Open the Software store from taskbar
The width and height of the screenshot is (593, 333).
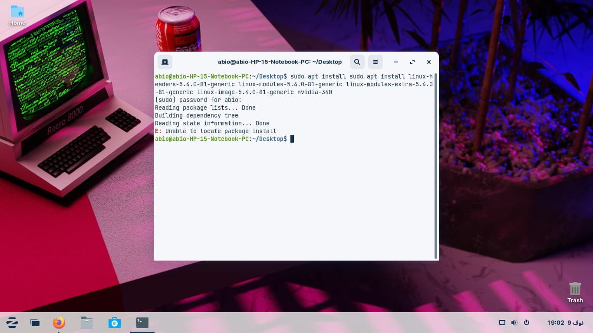(x=115, y=323)
